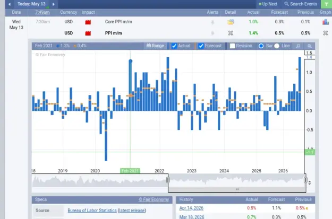Uncheck the Actual series checkbox
The height and width of the screenshot is (219, 332).
click(x=174, y=46)
